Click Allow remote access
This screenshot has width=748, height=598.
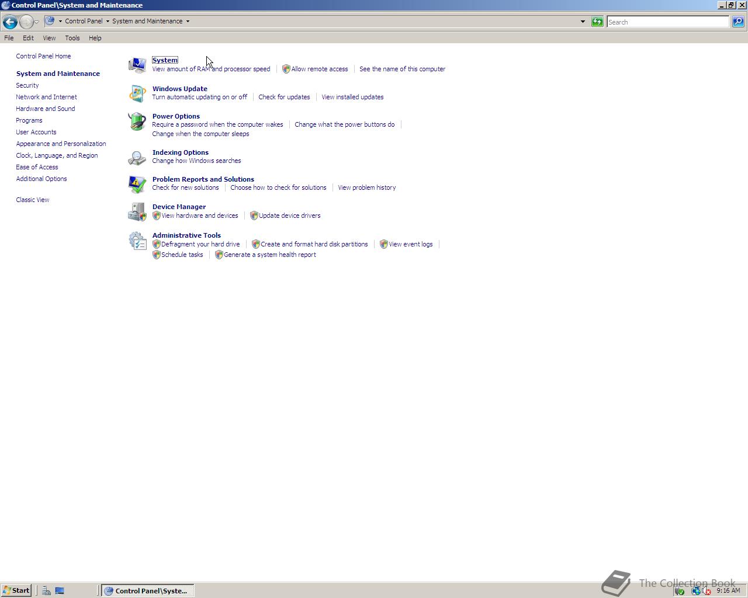pos(320,69)
